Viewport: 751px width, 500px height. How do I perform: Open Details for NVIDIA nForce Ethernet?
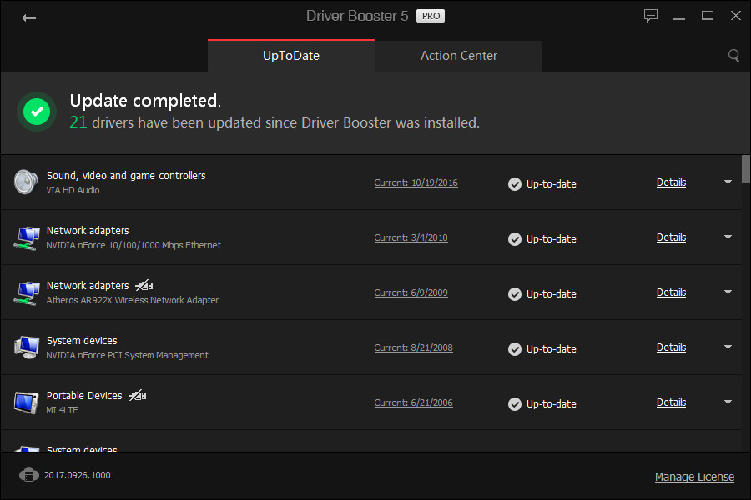671,237
